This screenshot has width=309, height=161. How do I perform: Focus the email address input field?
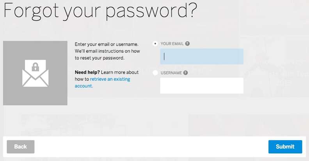tap(202, 57)
